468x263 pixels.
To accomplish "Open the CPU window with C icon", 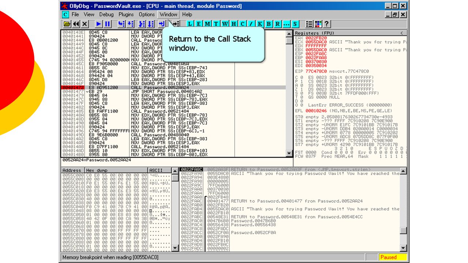I will click(242, 24).
